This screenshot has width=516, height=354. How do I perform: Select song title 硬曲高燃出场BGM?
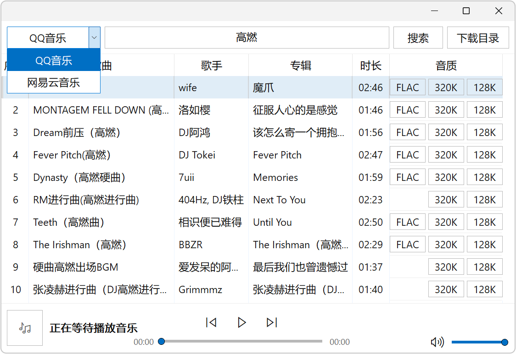click(x=76, y=267)
